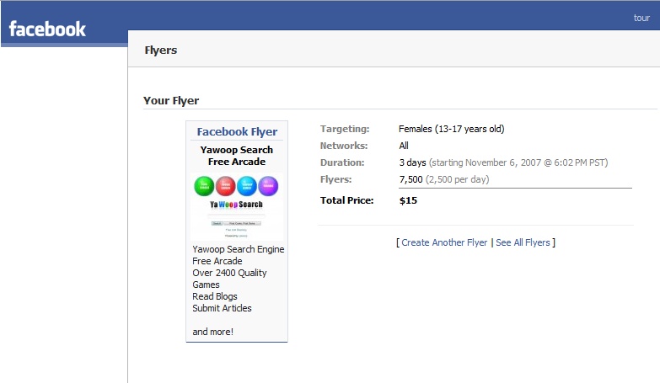Click 'Yawoop Search Engine' flyer line
The image size is (660, 383).
point(239,249)
